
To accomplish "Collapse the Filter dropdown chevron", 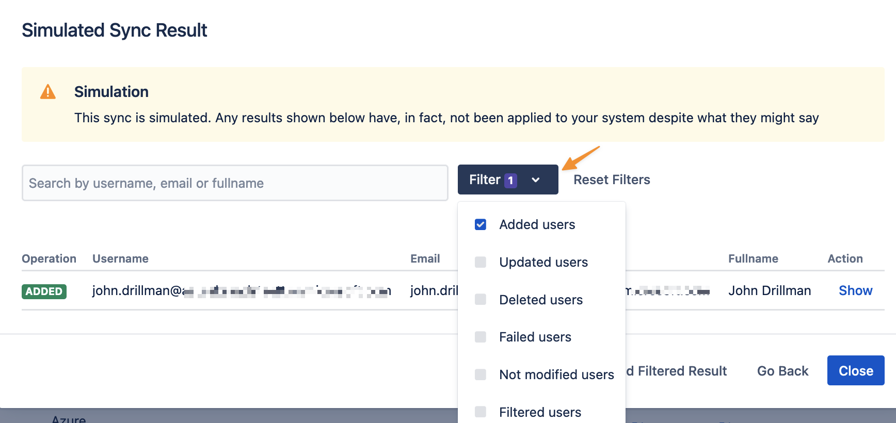I will pos(536,180).
